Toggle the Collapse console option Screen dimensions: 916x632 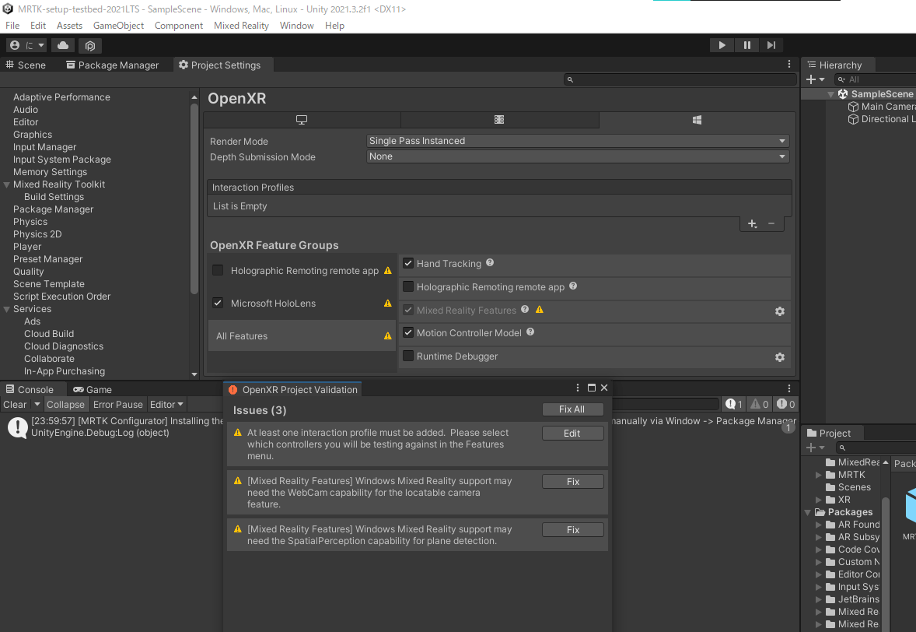[x=65, y=405]
